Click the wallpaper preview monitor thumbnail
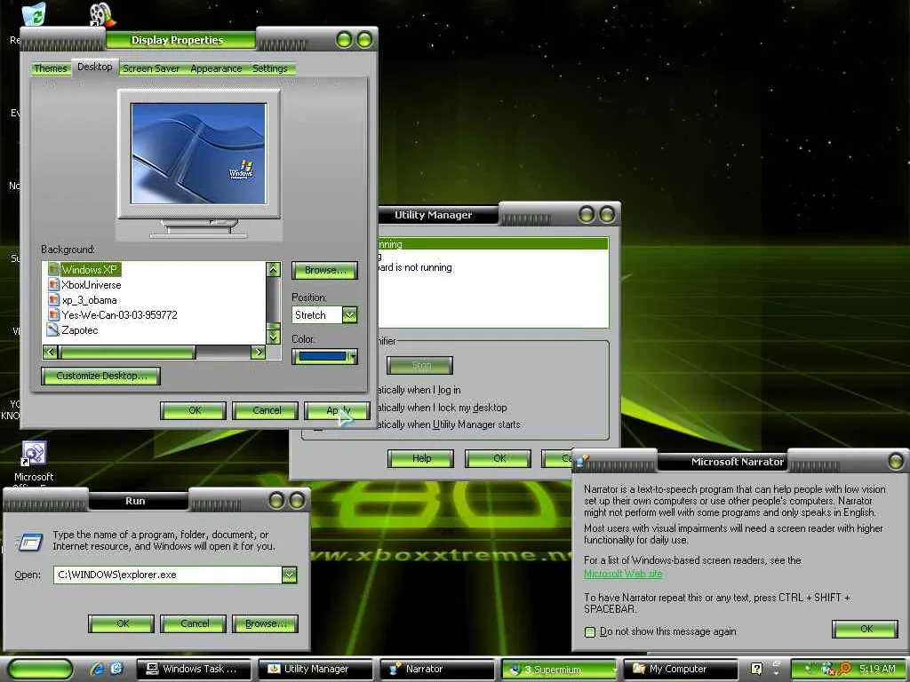Image resolution: width=910 pixels, height=682 pixels. click(199, 154)
